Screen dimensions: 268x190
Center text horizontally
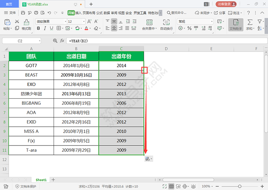point(114,28)
